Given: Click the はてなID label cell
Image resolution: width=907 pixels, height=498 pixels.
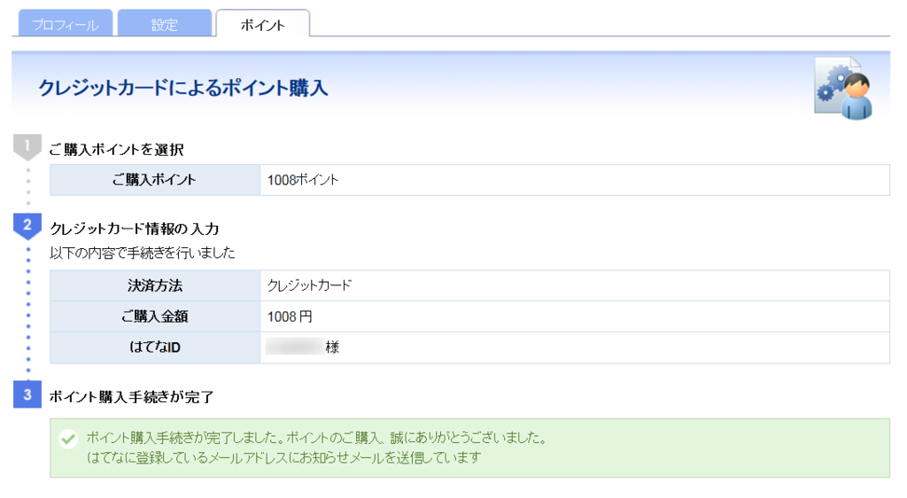Looking at the screenshot, I should (x=155, y=347).
